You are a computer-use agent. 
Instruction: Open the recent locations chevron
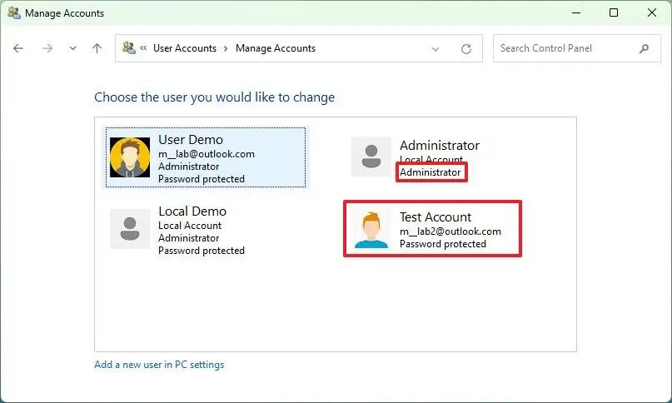(72, 48)
